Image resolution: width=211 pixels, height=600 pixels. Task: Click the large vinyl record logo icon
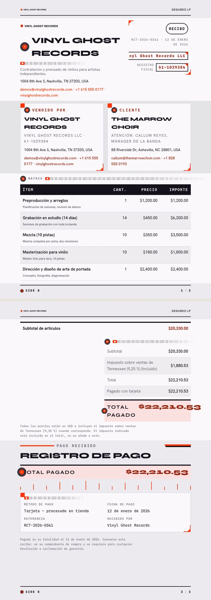point(25,47)
